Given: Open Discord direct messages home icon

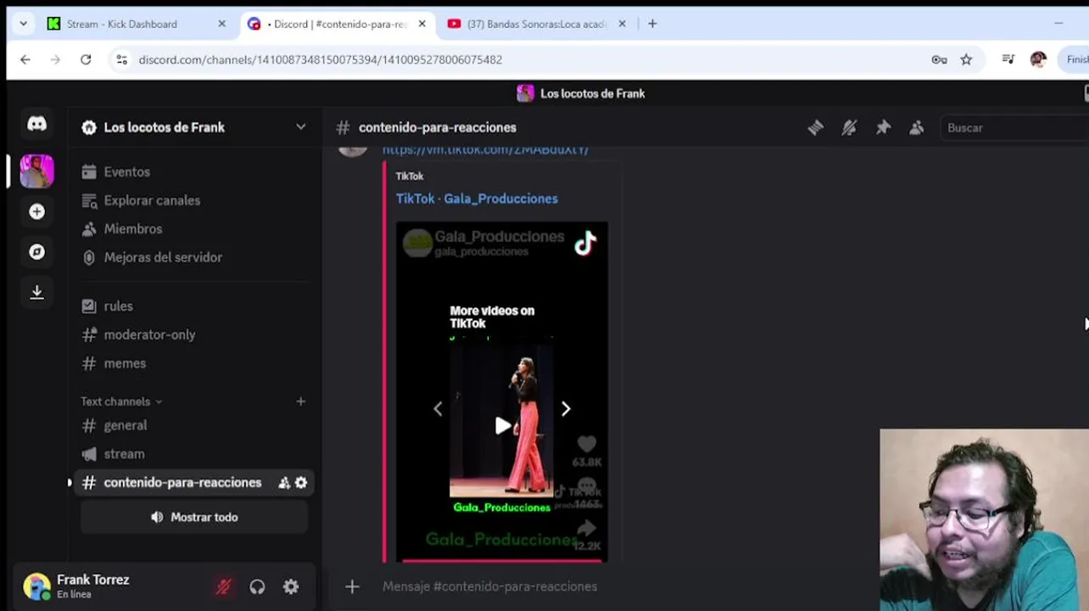Looking at the screenshot, I should click(x=36, y=124).
